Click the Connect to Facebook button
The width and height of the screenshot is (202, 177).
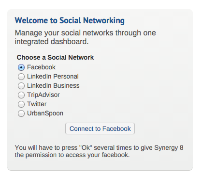coord(100,129)
